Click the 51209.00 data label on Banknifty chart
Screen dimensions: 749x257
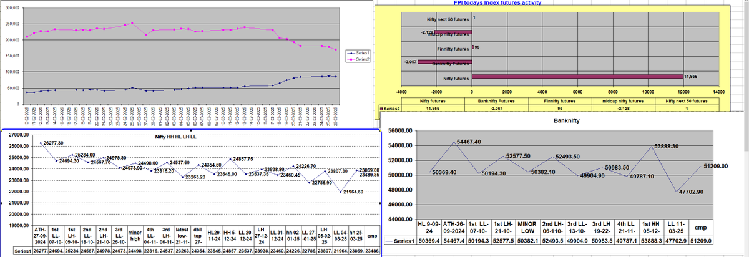[716, 167]
